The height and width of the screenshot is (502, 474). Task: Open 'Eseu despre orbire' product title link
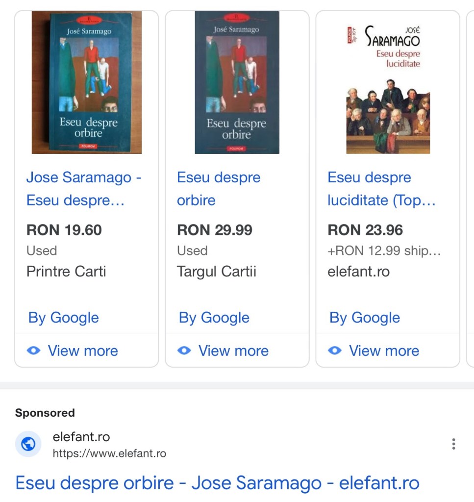click(219, 189)
